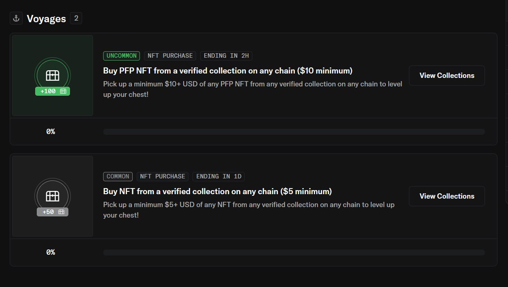
Task: Click the +100 chest reward badge
Action: (x=53, y=91)
